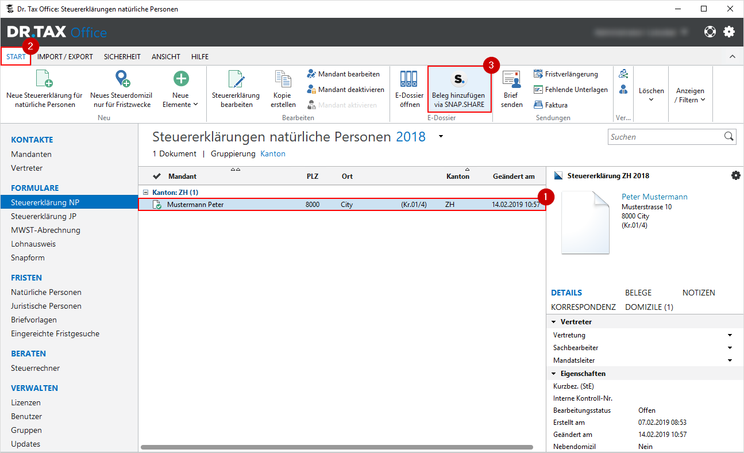Click the document thumbnail in detail panel
This screenshot has width=744, height=453.
585,222
